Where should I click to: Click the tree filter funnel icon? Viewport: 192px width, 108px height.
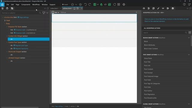[x=44, y=13]
